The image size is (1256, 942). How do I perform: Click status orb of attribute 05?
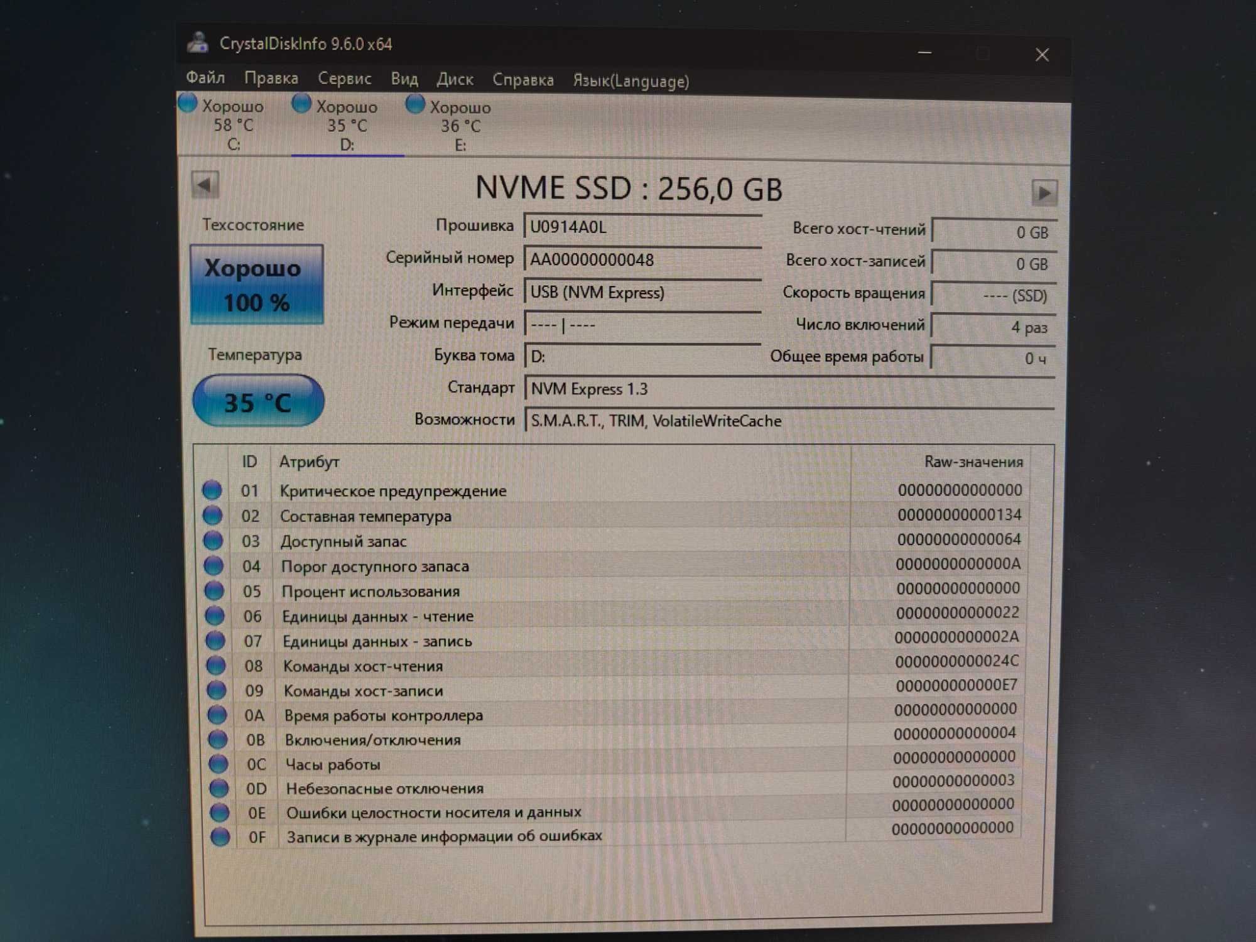[x=214, y=590]
